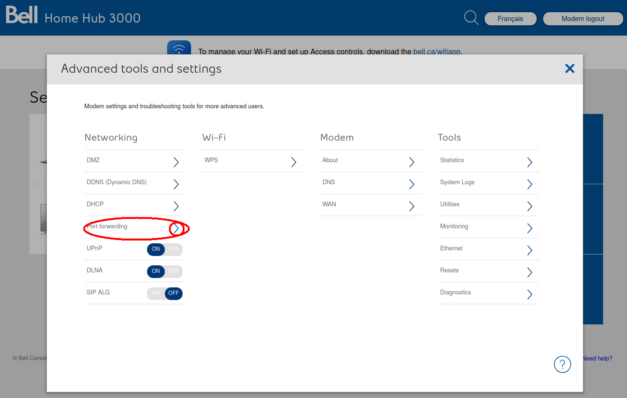Select the DMZ label
The image size is (627, 398).
(x=93, y=160)
